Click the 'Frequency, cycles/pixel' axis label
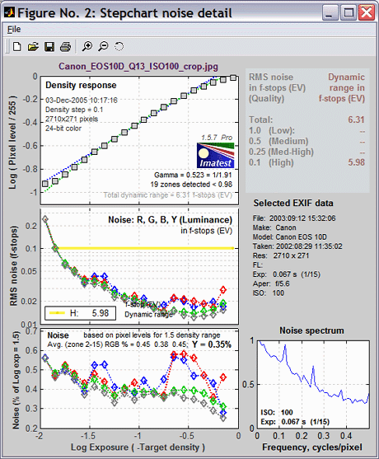This screenshot has height=459, width=379. [312, 447]
